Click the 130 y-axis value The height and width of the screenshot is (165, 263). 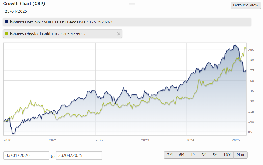coord(251,101)
